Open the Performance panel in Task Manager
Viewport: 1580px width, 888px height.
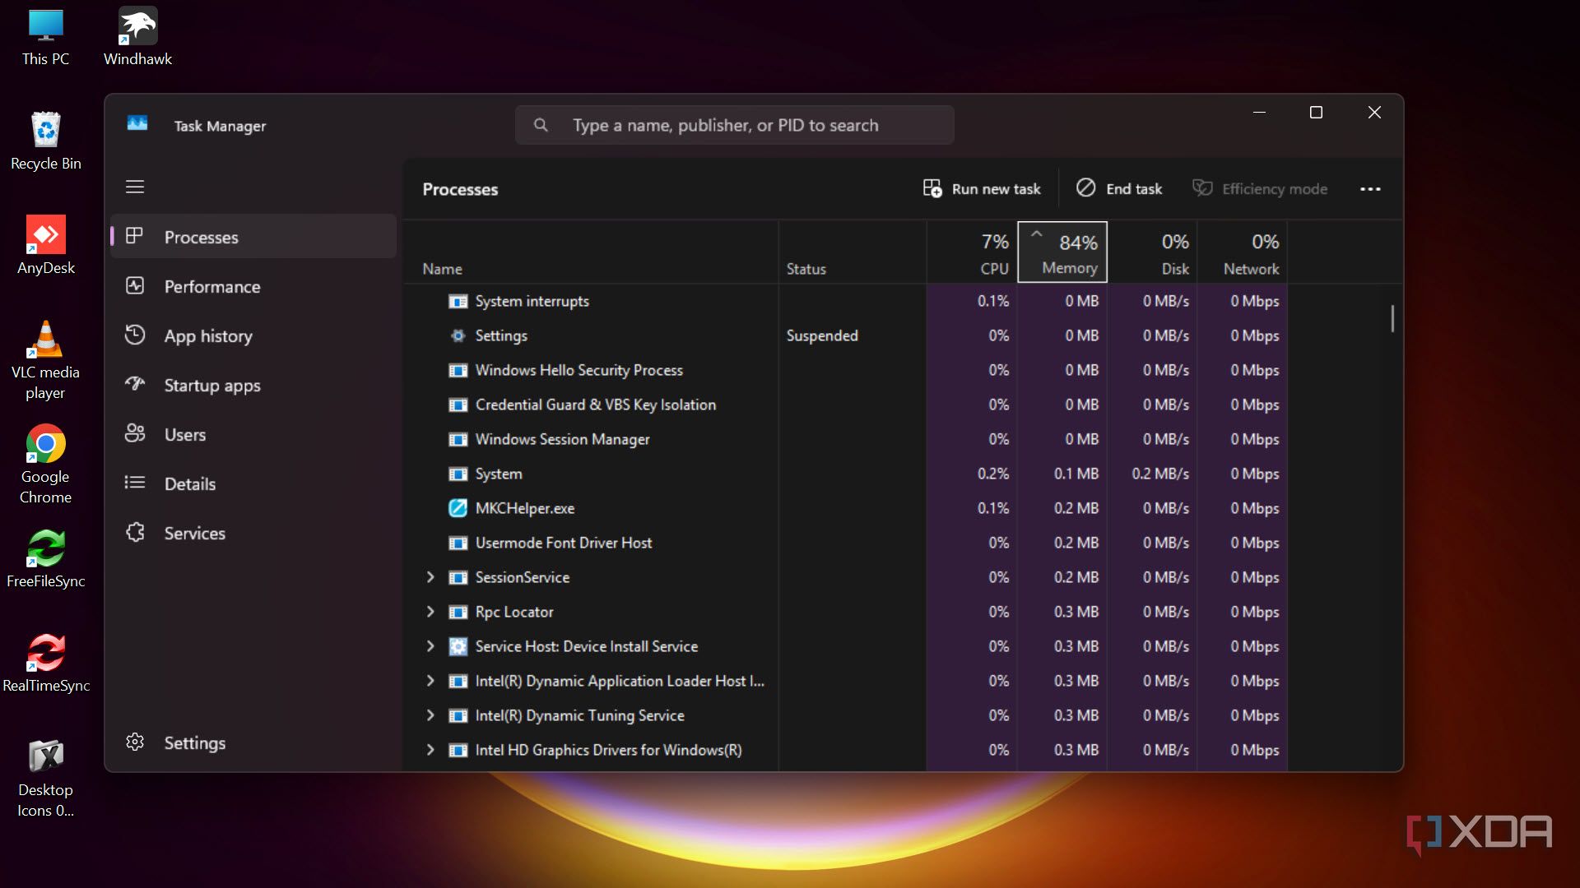(211, 286)
